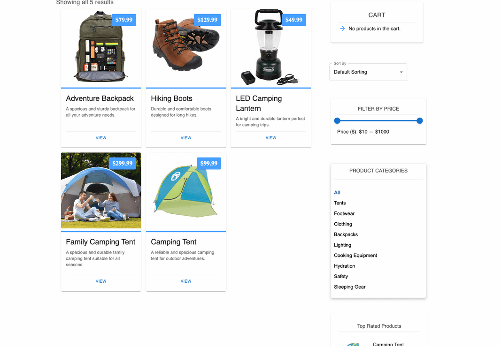Click the Adventure Backpack title

pyautogui.click(x=100, y=98)
